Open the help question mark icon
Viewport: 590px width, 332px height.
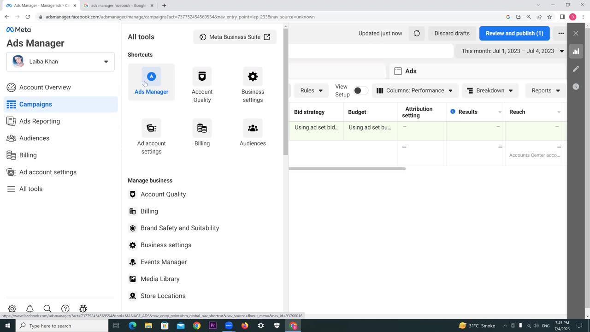(65, 308)
